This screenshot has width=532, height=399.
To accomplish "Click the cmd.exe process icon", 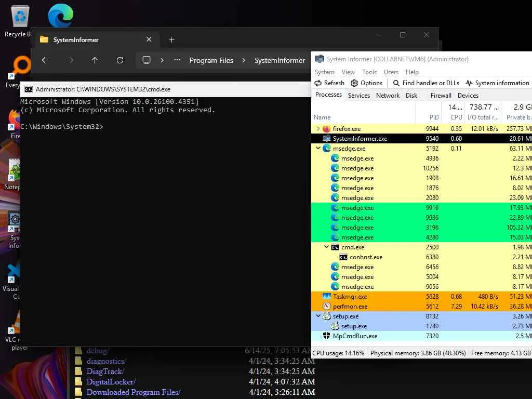I will pos(335,247).
